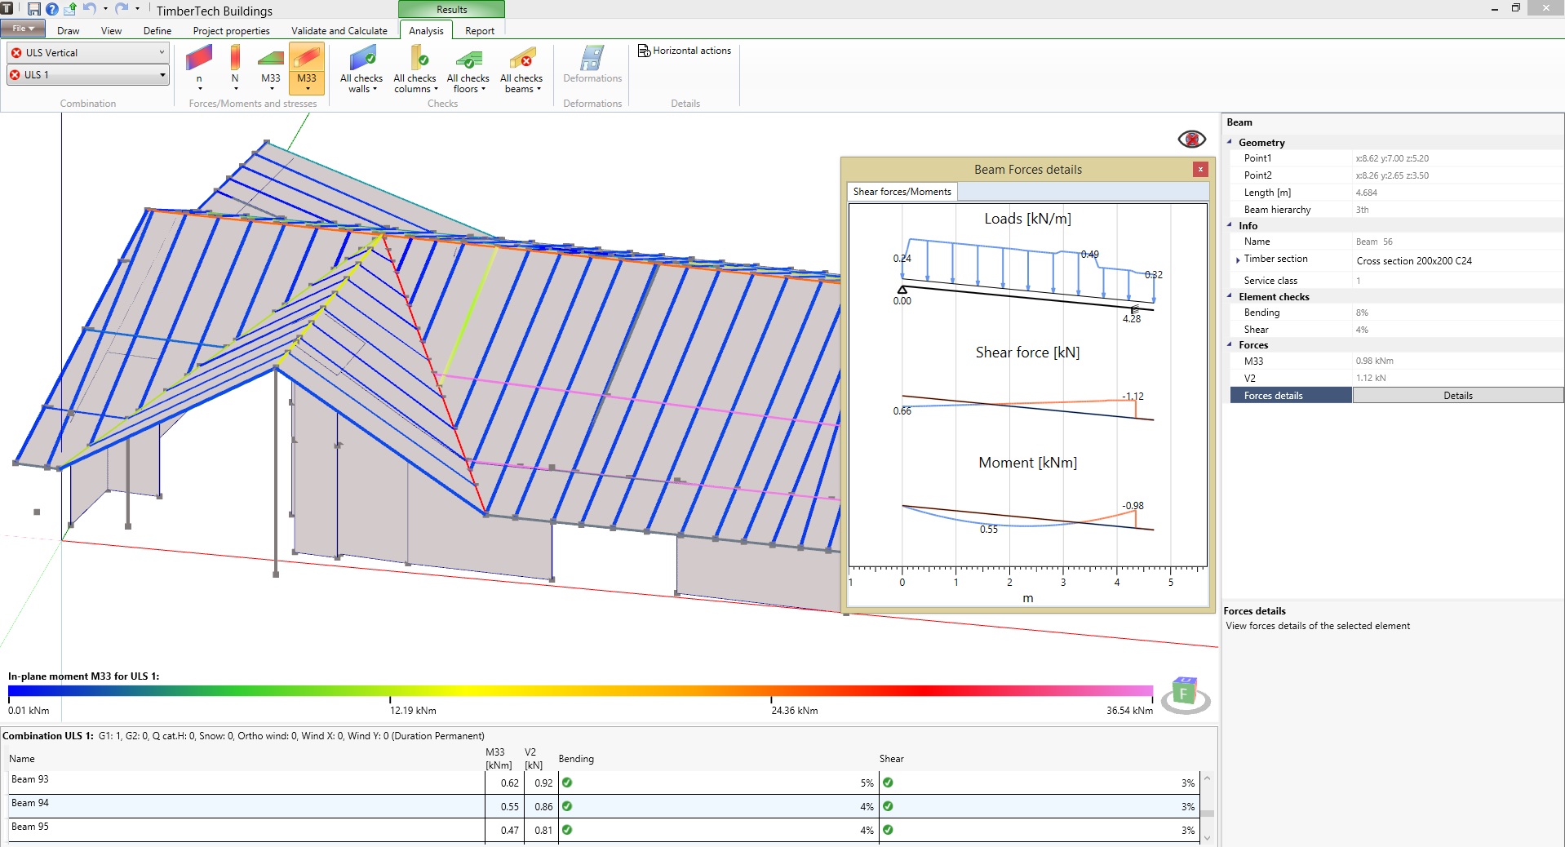Open the Project properties tab
The width and height of the screenshot is (1565, 847).
pyautogui.click(x=231, y=31)
